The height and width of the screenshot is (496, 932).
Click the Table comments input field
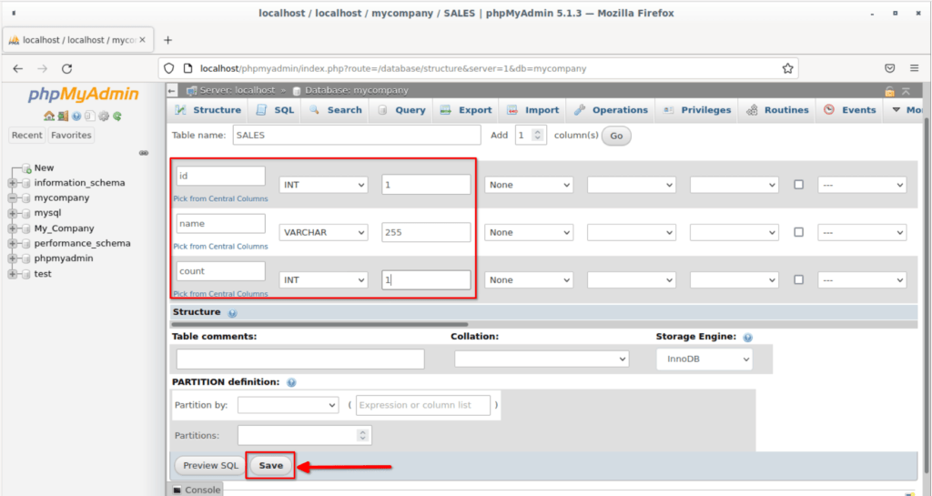click(x=299, y=359)
